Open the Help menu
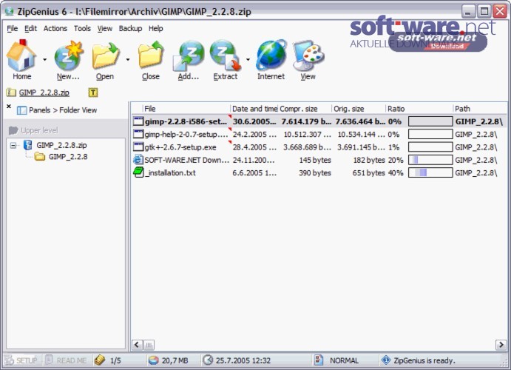The height and width of the screenshot is (370, 511). pyautogui.click(x=156, y=29)
